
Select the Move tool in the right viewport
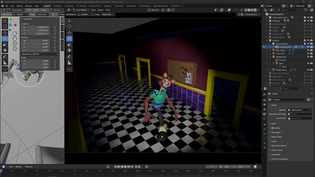pyautogui.click(x=70, y=33)
